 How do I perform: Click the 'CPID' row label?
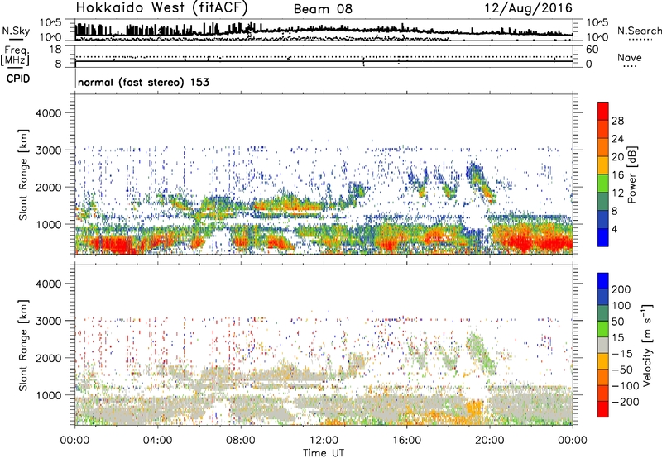[18, 79]
